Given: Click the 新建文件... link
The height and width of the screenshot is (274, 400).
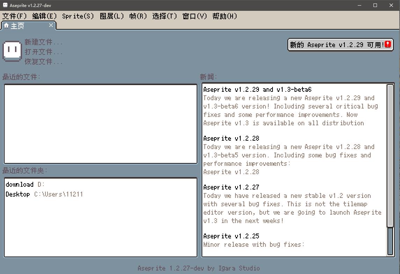Looking at the screenshot, I should tap(43, 42).
